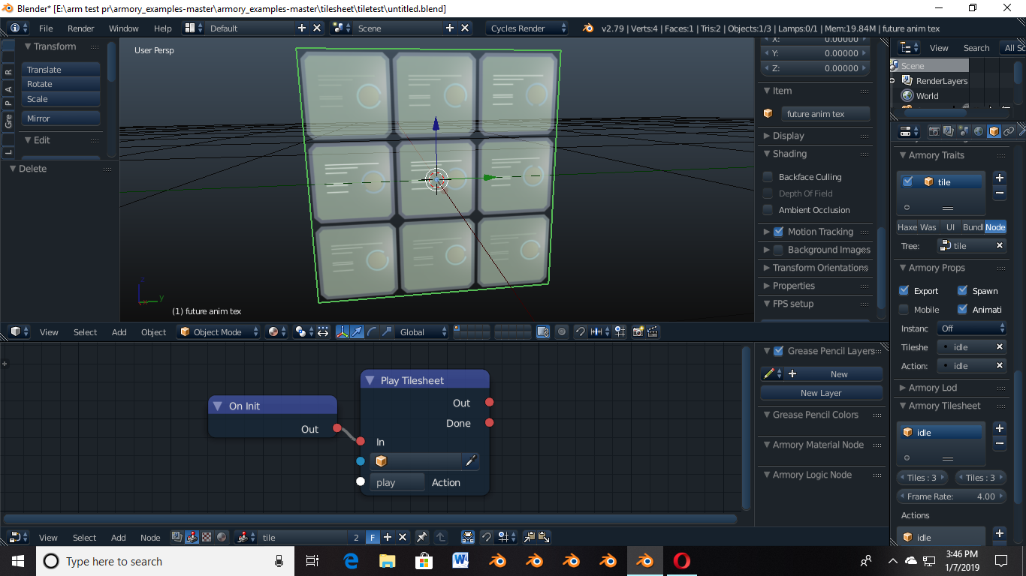This screenshot has width=1026, height=576.
Task: Open the World properties tab icon
Action: (x=979, y=130)
